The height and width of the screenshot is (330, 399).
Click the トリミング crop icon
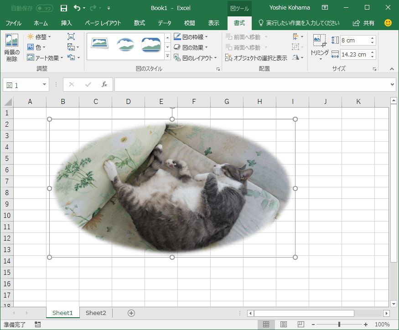pos(319,41)
